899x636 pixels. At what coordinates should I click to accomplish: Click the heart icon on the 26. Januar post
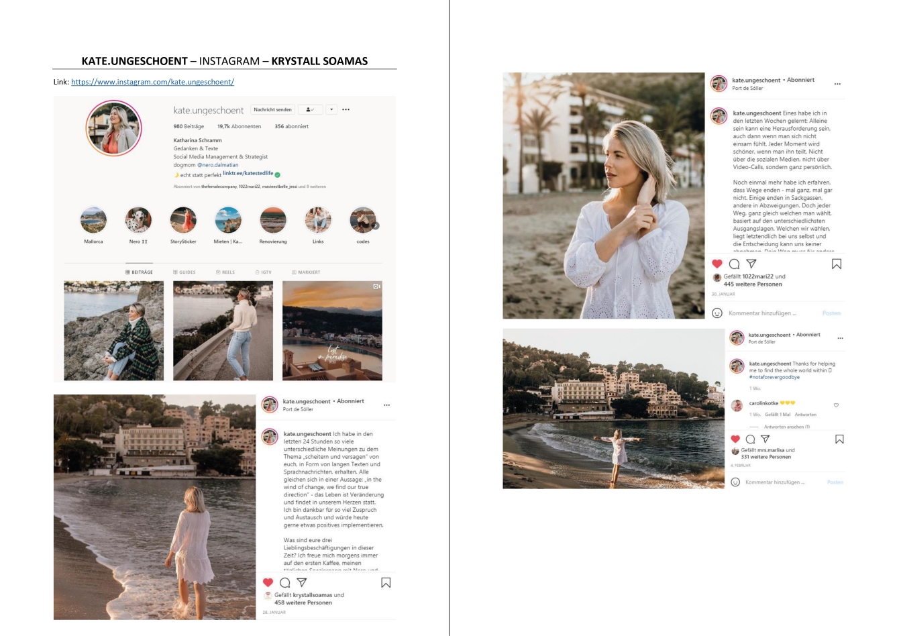268,582
